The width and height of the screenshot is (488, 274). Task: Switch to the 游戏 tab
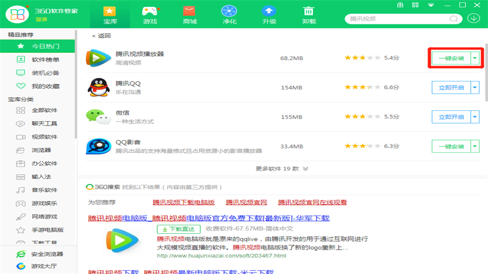click(150, 15)
